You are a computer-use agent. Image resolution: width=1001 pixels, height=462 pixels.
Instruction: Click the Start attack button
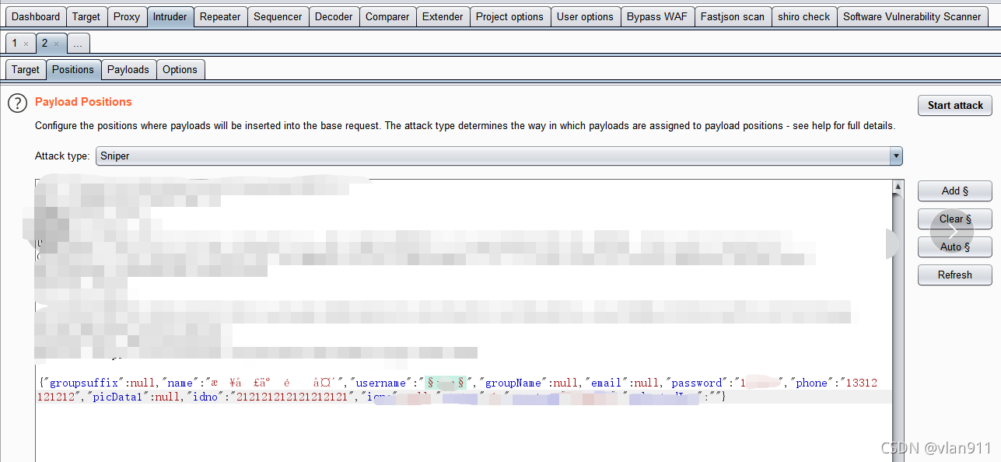(955, 105)
